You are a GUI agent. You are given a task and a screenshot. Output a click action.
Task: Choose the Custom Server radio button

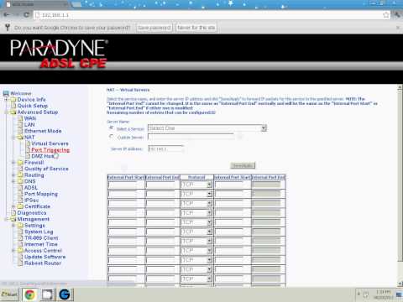(x=112, y=137)
